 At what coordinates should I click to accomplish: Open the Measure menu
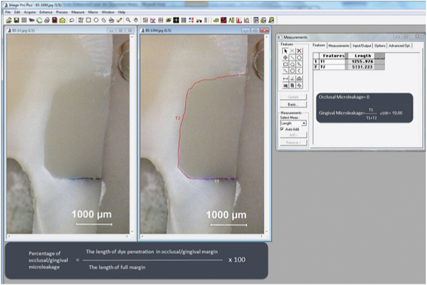[x=77, y=12]
